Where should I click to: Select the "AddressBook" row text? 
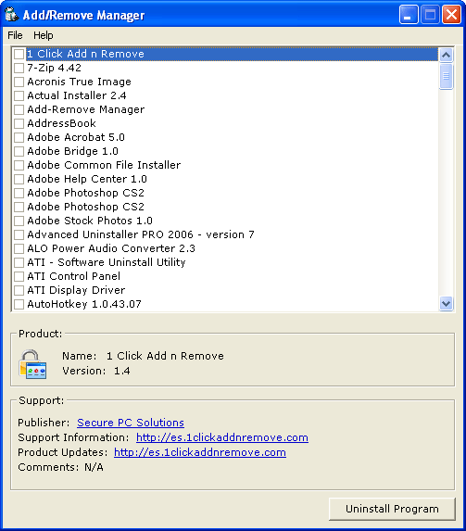[61, 123]
